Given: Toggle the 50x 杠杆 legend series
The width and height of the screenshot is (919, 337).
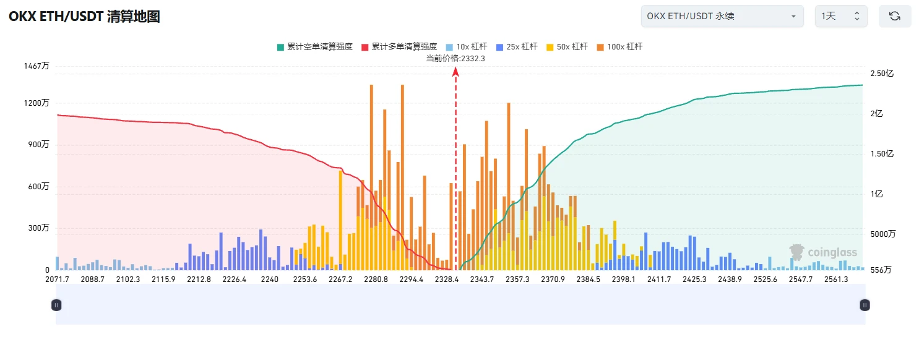Looking at the screenshot, I should (567, 46).
